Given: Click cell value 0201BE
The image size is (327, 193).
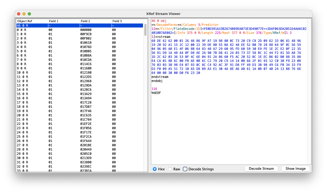Looking at the screenshot, I should pyautogui.click(x=86, y=145).
